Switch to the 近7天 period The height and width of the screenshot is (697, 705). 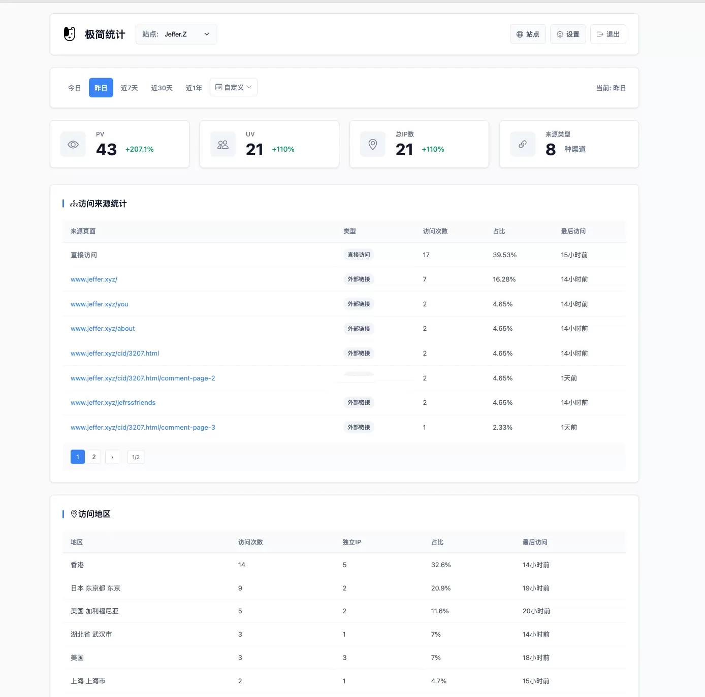129,87
